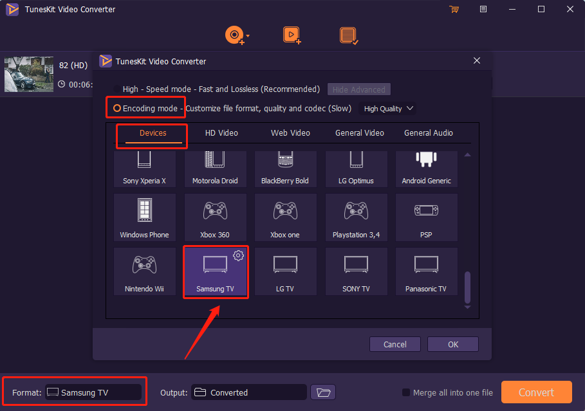Select the Panasonic TV device

pyautogui.click(x=426, y=271)
